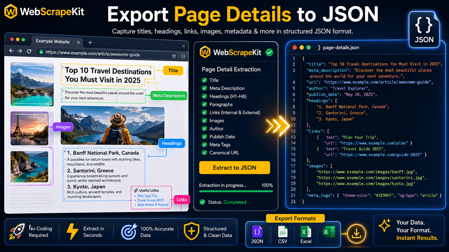The image size is (449, 252).
Task: Open Best Hotels & Resorts link
Action: (153, 205)
